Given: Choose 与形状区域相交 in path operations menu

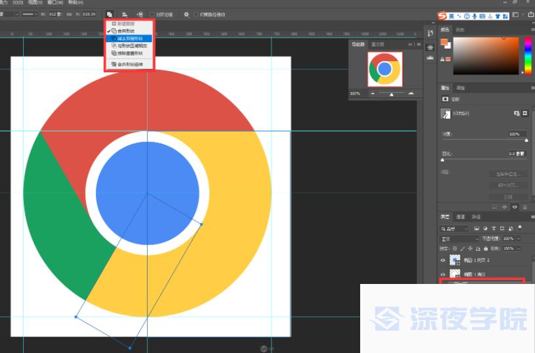Looking at the screenshot, I should click(x=129, y=46).
